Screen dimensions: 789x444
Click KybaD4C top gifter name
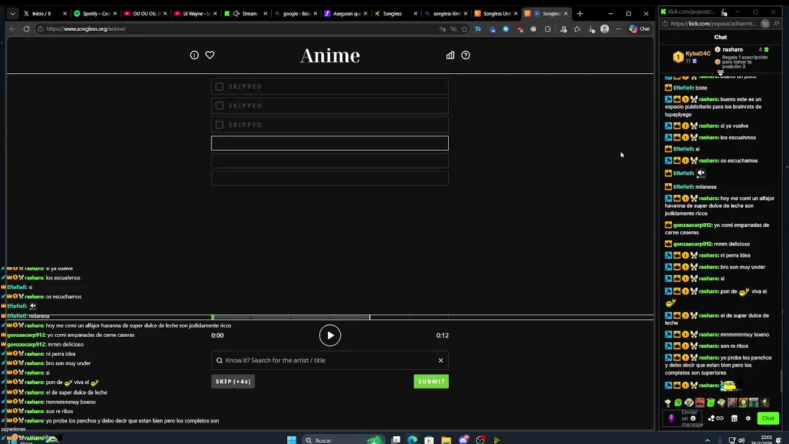(x=700, y=54)
